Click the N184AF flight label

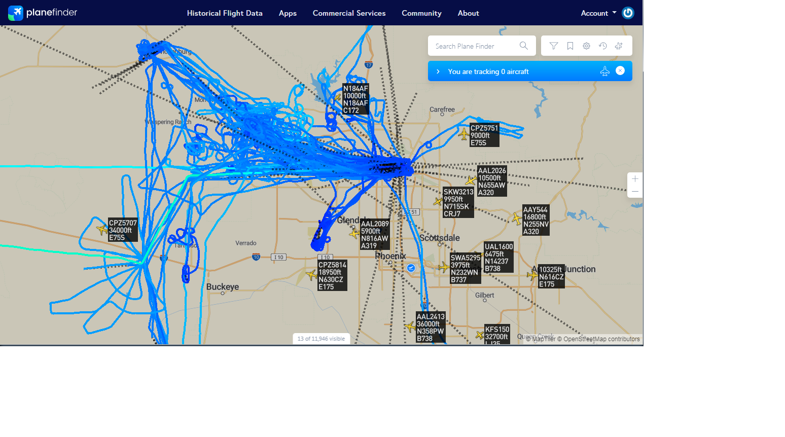tap(355, 99)
